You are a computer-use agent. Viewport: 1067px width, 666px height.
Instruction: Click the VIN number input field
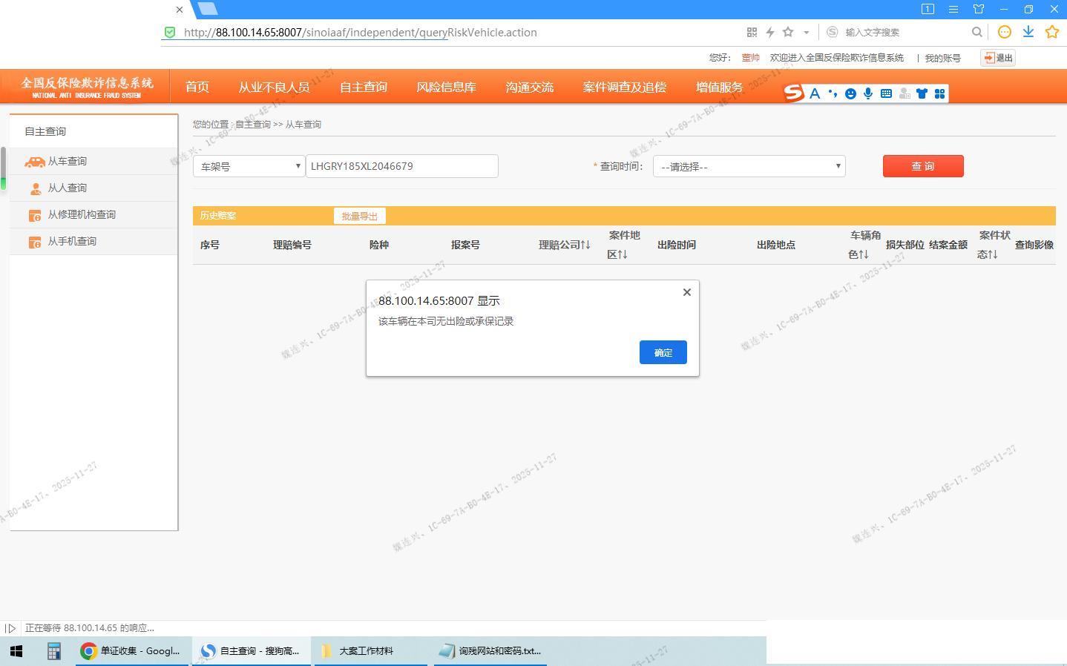pyautogui.click(x=401, y=166)
